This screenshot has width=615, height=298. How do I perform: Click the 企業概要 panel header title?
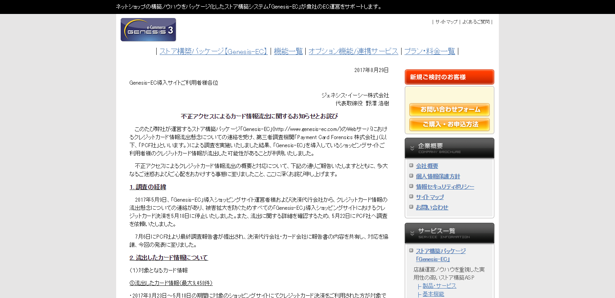(430, 146)
